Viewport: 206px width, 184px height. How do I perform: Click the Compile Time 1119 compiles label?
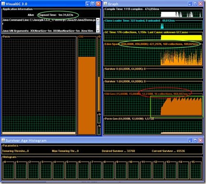tap(132, 9)
